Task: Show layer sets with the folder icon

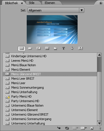Action: point(55,48)
